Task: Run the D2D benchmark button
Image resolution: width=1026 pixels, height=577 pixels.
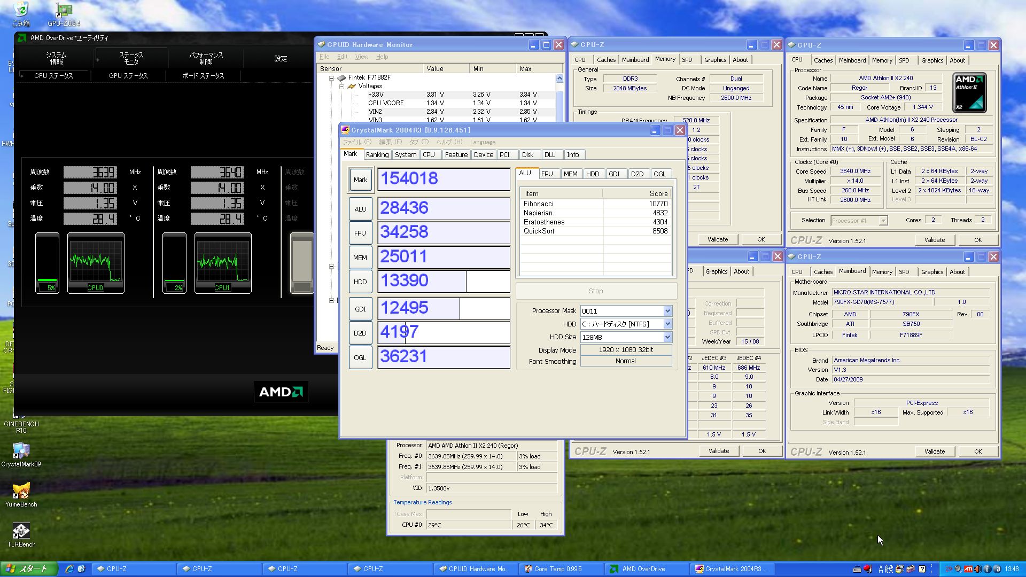Action: point(360,333)
